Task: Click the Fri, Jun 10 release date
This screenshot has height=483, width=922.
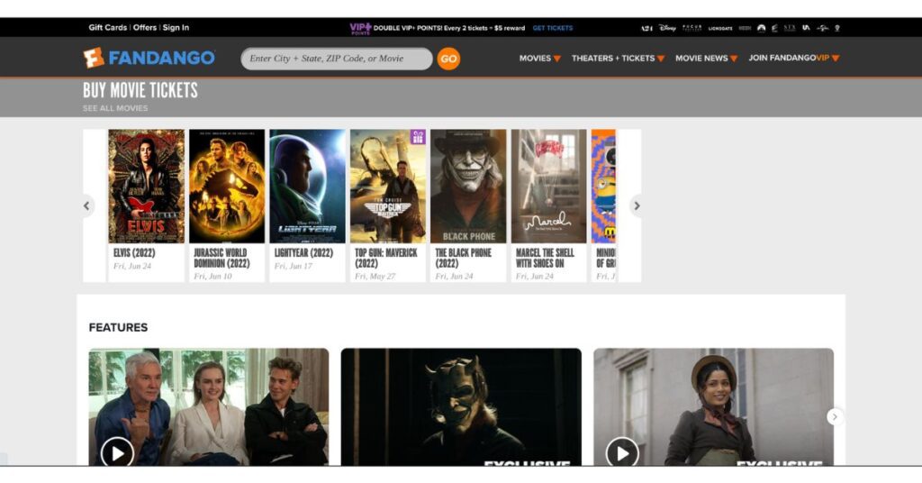Action: pyautogui.click(x=212, y=277)
